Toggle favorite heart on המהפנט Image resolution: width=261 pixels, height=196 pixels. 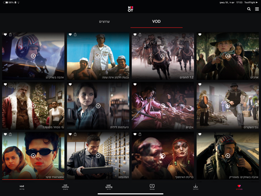point(70,134)
